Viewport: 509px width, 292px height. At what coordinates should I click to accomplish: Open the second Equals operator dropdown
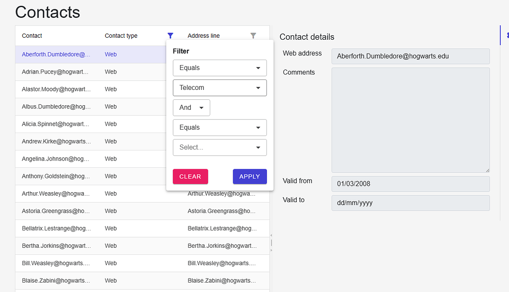220,127
